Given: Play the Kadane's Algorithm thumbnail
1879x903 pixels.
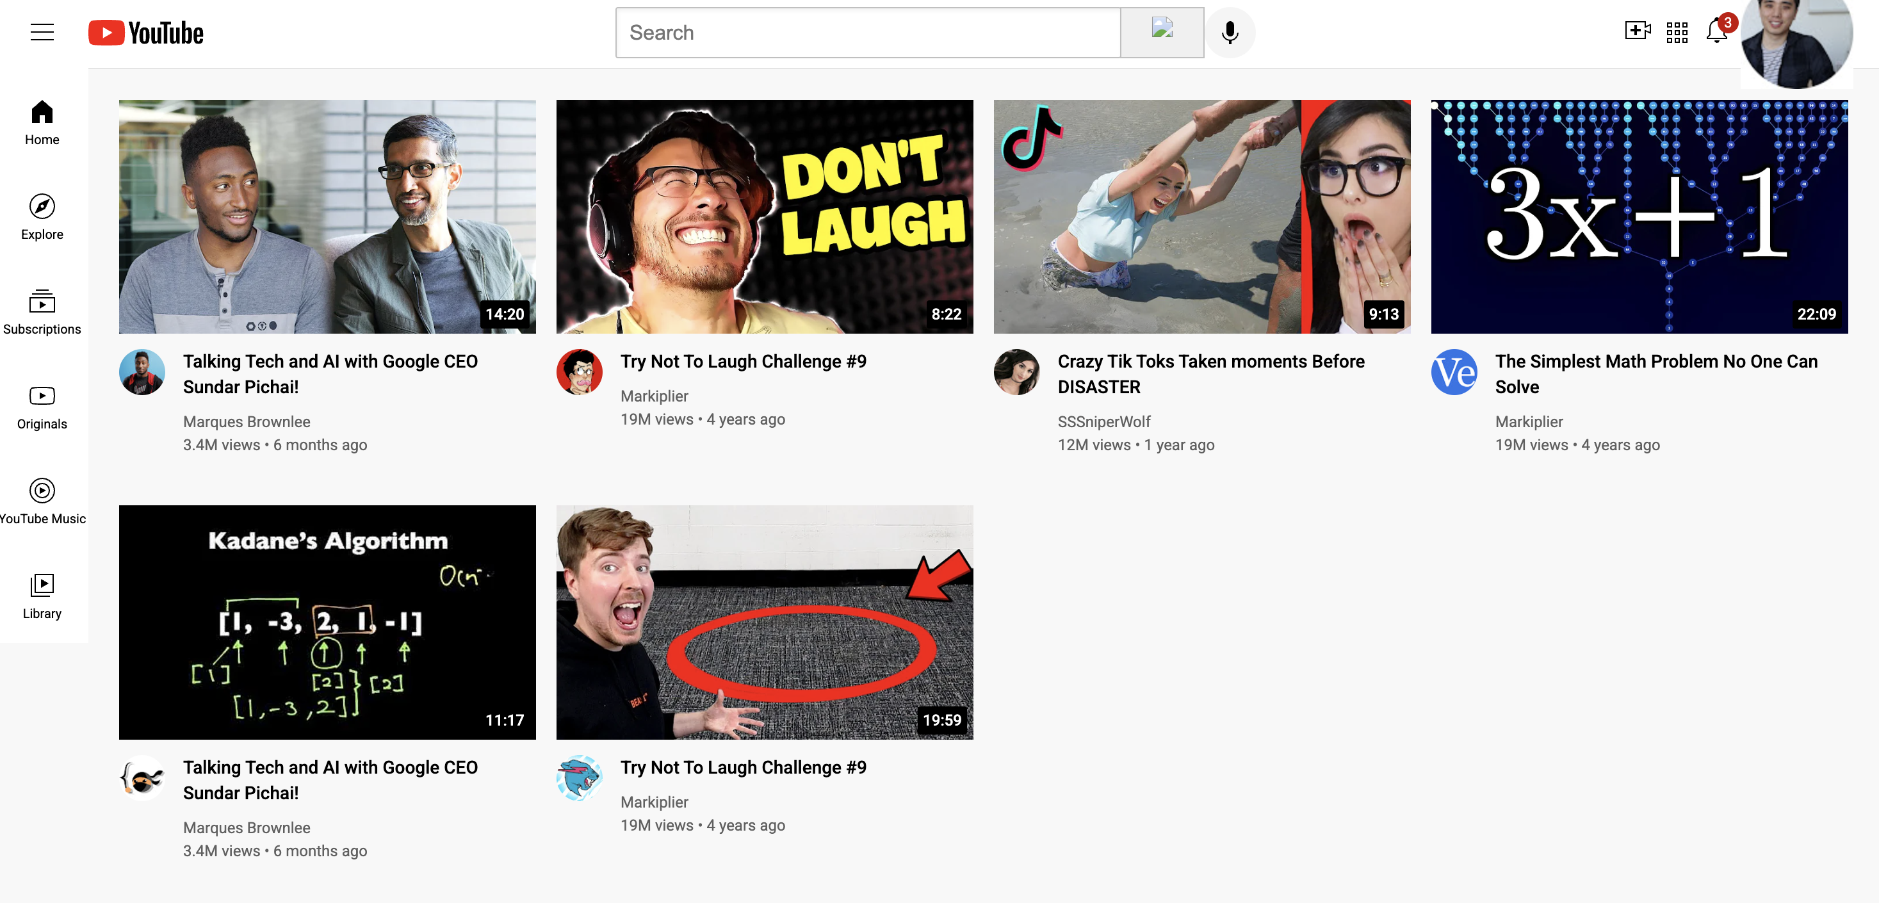Looking at the screenshot, I should point(327,622).
